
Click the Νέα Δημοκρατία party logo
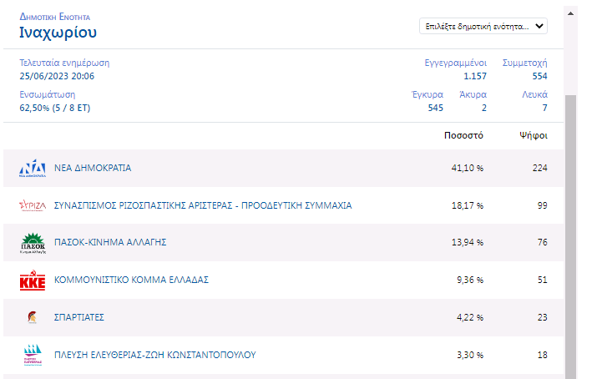[32, 169]
